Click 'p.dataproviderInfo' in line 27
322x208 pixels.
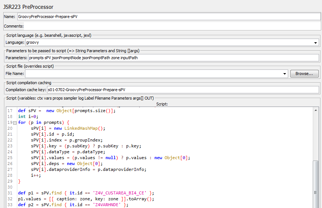click(121, 169)
